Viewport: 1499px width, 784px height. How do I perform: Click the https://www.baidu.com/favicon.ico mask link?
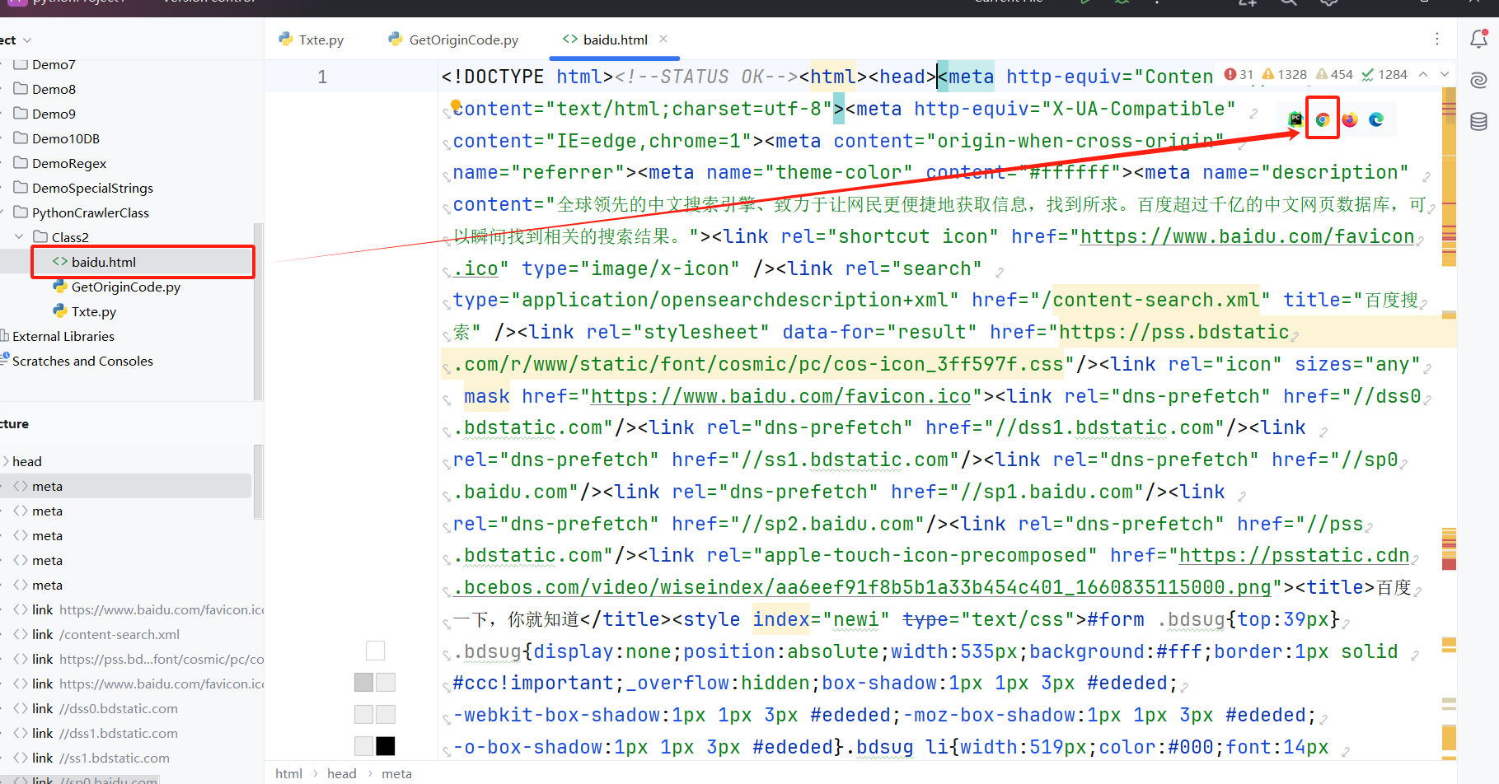coord(781,396)
